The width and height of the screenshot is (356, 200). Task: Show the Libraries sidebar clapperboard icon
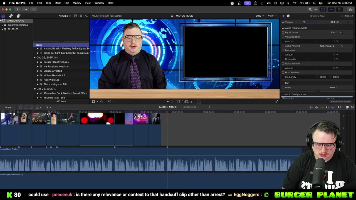pos(3,16)
